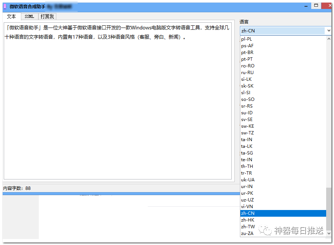The image size is (334, 245).
Task: Pick ro-RO from the language list
Action: click(x=283, y=66)
